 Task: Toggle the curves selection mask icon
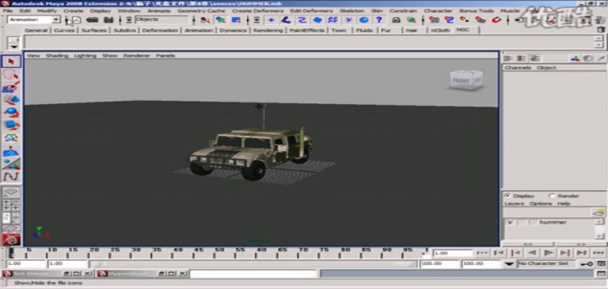(x=302, y=20)
